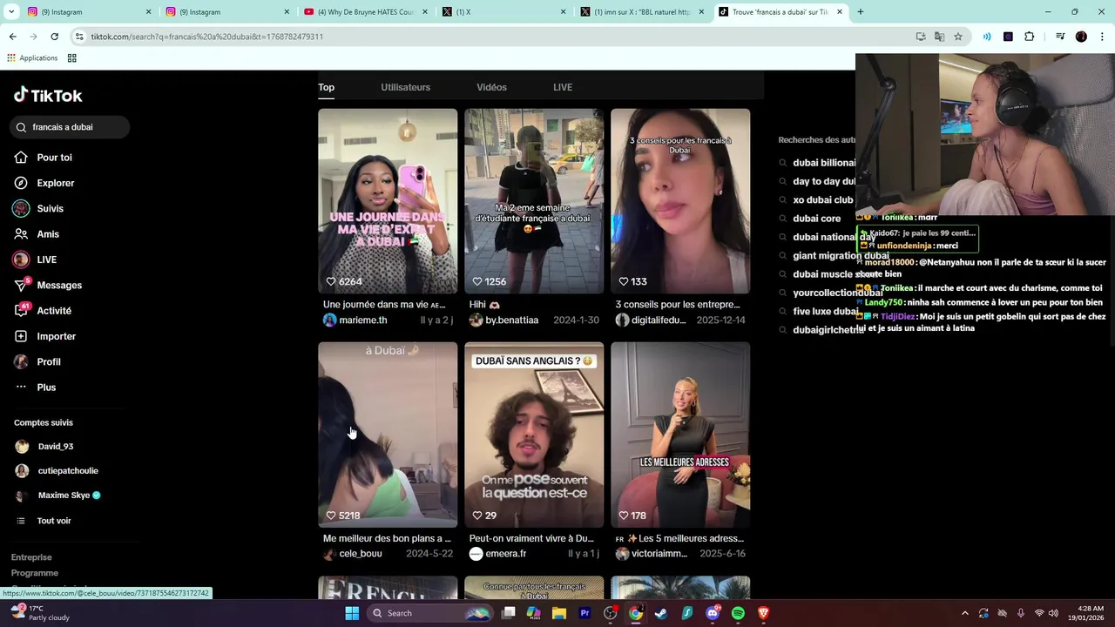1115x627 pixels.
Task: Open Discord from the taskbar
Action: click(713, 613)
